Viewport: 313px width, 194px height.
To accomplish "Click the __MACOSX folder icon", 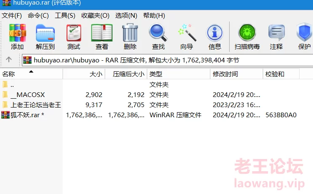I will pos(5,94).
